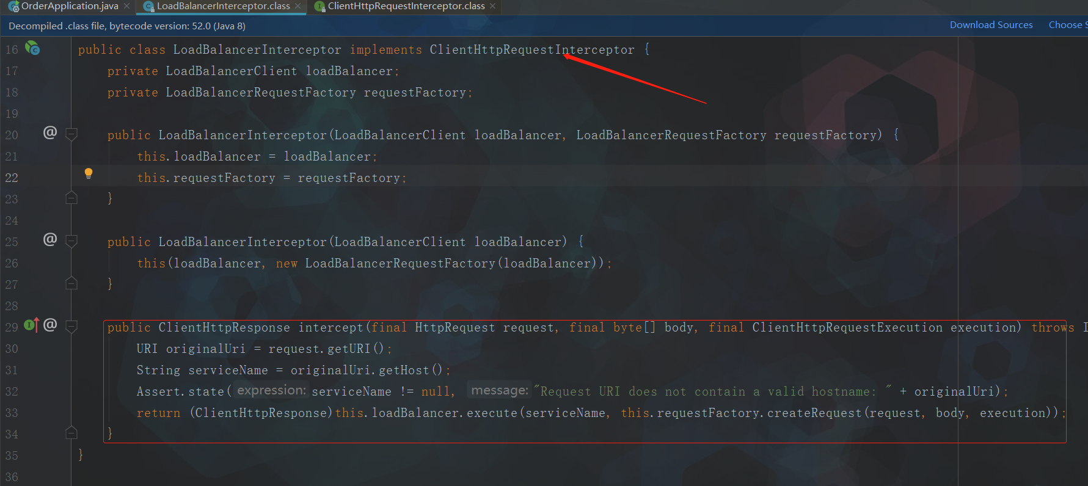The width and height of the screenshot is (1088, 486).
Task: Close the ClientHttpRequestInterceptor.class tab
Action: (x=492, y=6)
